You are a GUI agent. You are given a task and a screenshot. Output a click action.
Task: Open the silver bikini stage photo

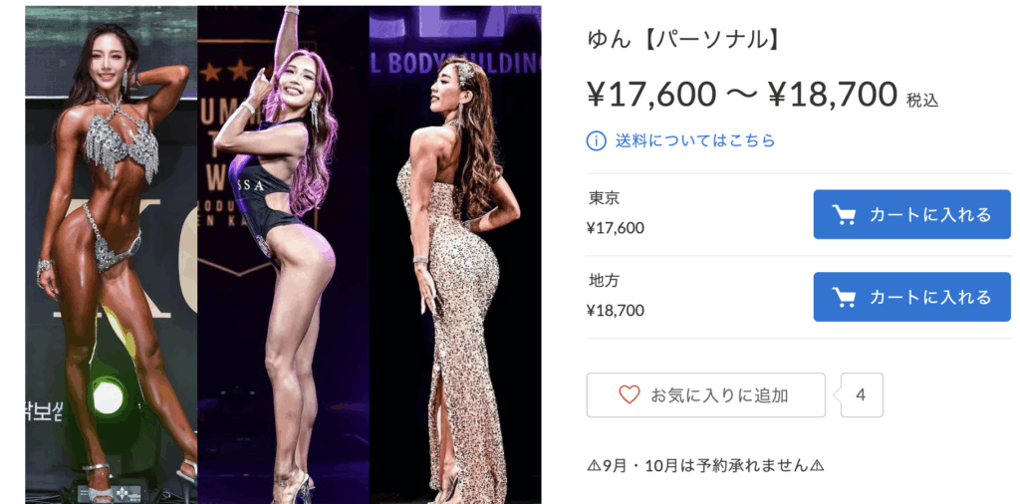(x=112, y=255)
